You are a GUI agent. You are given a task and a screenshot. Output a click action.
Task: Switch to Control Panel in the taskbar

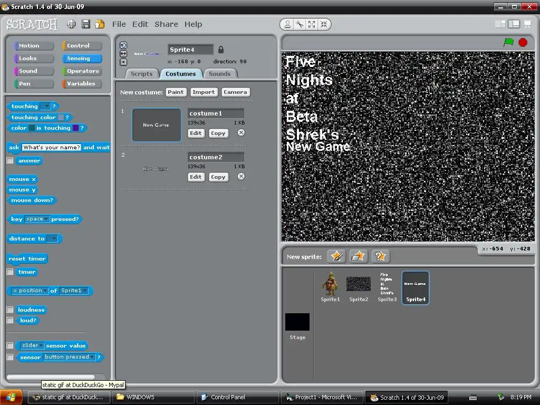237,397
